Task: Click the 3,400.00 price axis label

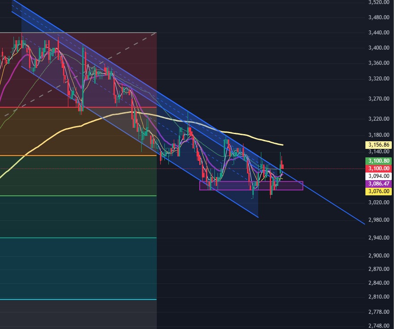Action: coord(379,48)
